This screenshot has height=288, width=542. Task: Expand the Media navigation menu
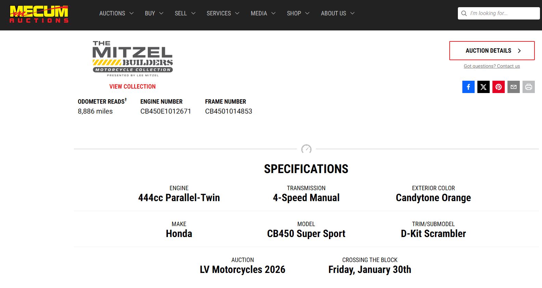click(263, 13)
